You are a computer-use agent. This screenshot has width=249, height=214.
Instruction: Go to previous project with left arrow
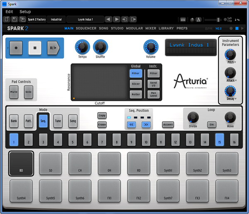(x=108, y=19)
